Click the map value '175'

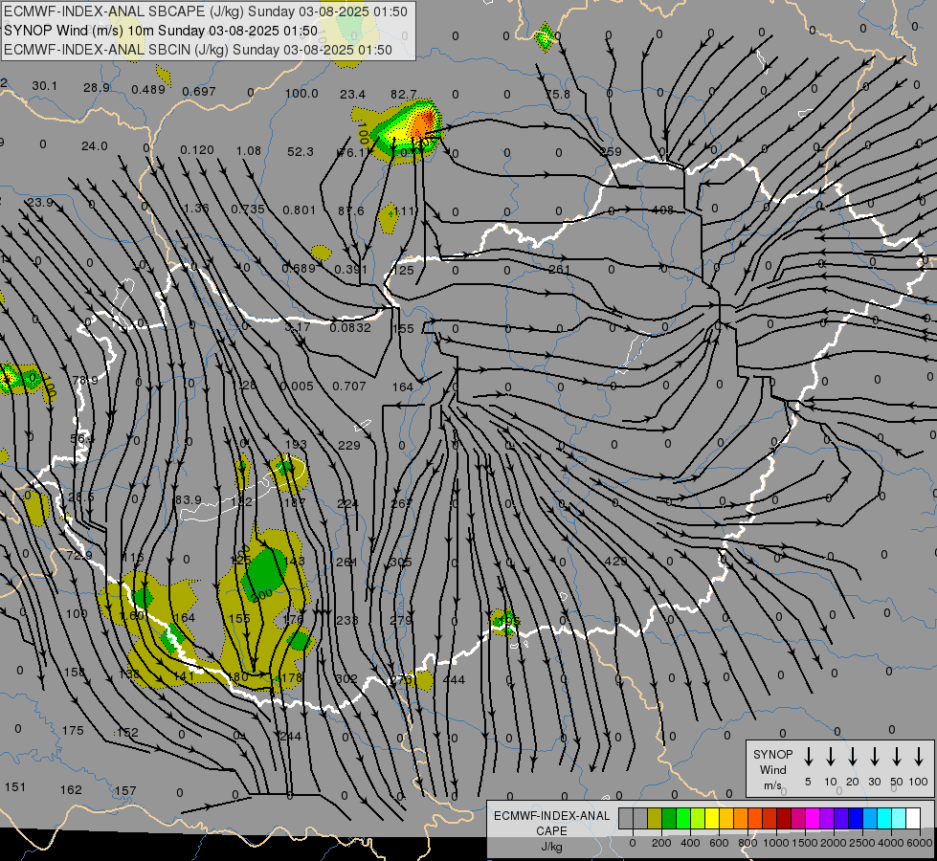[73, 731]
